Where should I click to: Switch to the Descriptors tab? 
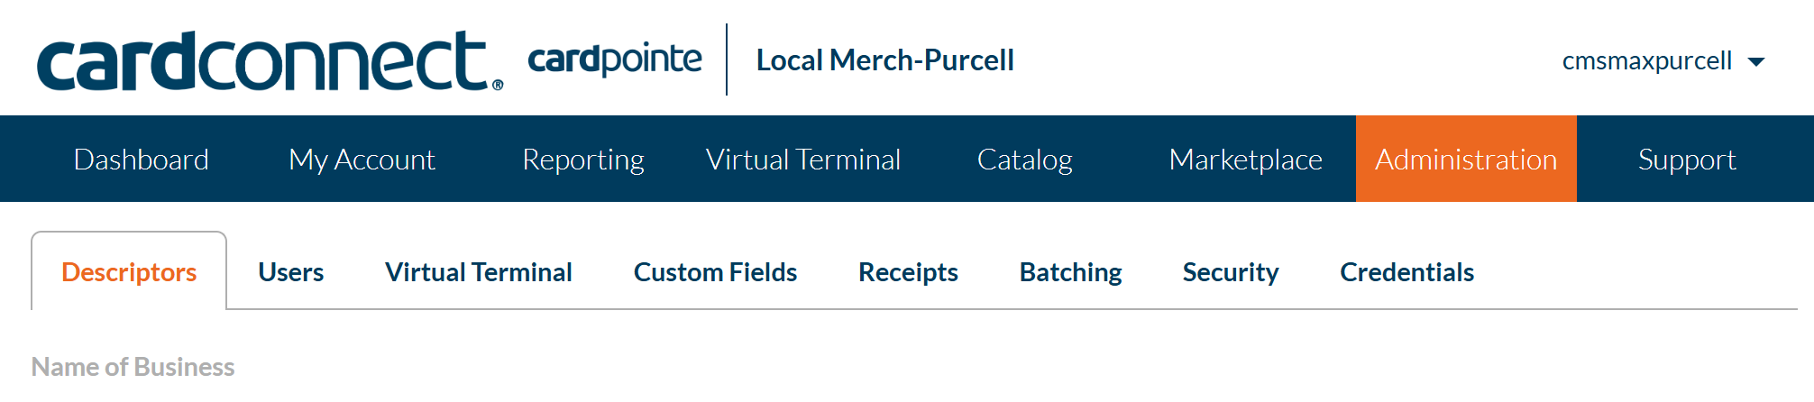point(129,272)
